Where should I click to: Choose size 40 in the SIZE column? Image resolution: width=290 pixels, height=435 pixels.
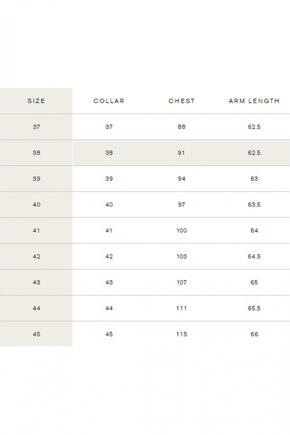(36, 205)
